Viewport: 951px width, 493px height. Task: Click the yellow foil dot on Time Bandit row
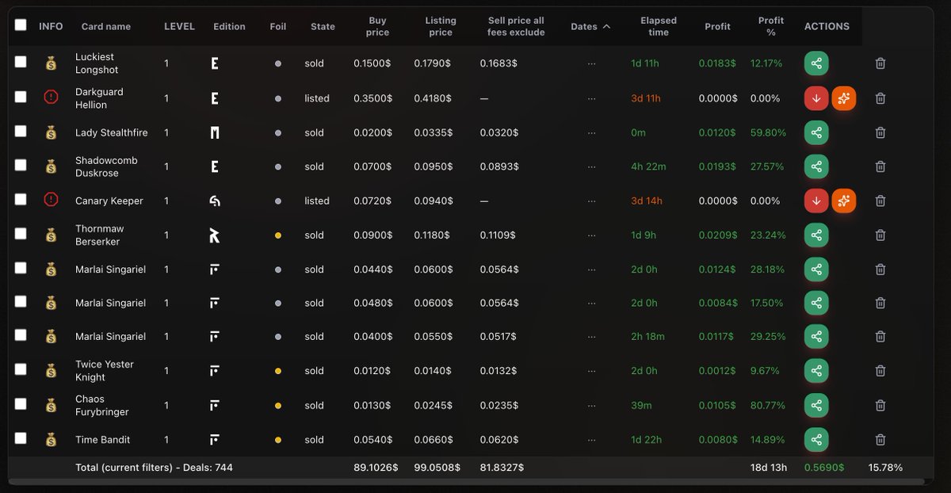(277, 439)
